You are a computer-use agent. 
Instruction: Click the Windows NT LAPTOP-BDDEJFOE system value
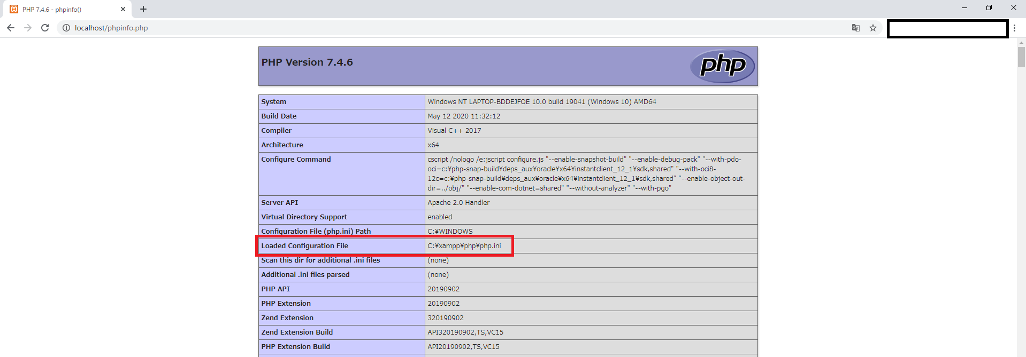point(542,102)
